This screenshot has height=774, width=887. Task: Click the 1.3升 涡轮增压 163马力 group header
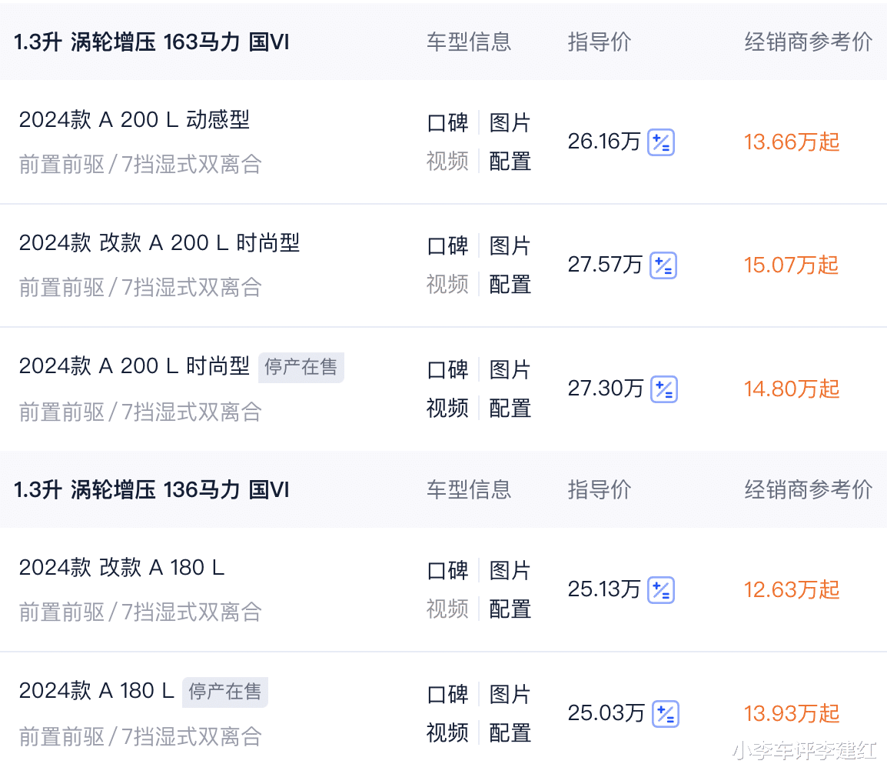click(x=151, y=42)
